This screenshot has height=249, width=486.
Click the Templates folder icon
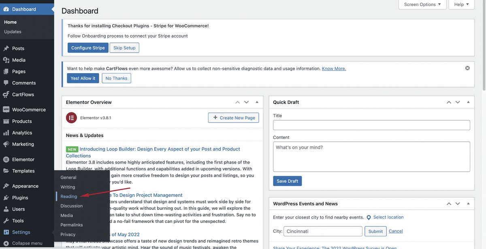click(x=6, y=171)
